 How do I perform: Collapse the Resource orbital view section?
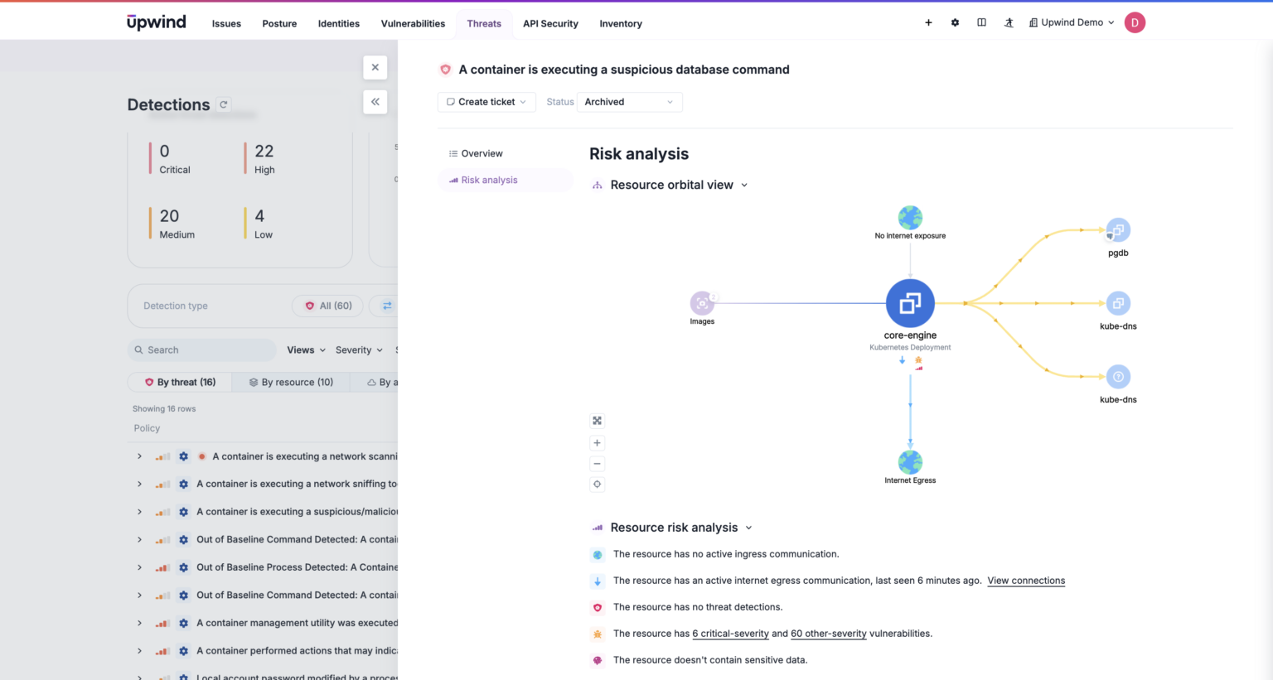(744, 185)
